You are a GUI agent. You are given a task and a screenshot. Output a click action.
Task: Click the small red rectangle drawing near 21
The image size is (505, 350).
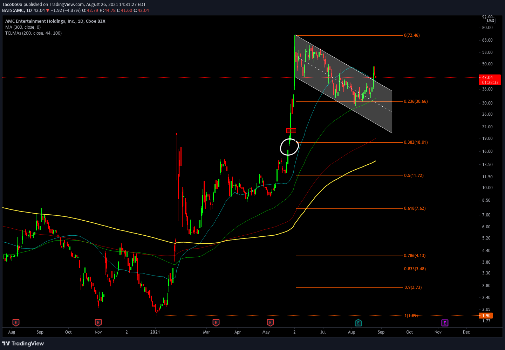291,130
